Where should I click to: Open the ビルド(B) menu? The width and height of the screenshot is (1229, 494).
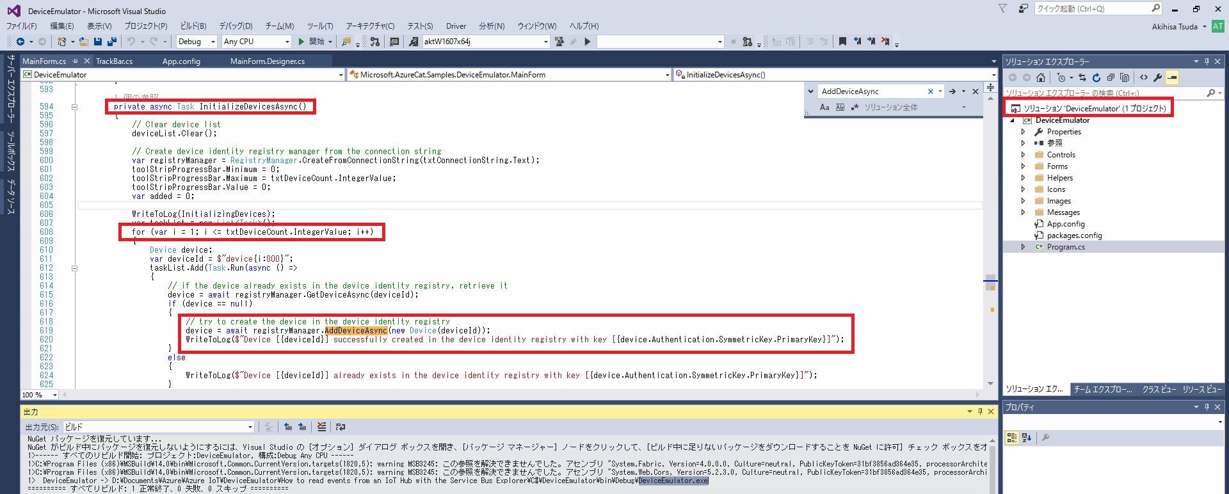click(x=193, y=26)
